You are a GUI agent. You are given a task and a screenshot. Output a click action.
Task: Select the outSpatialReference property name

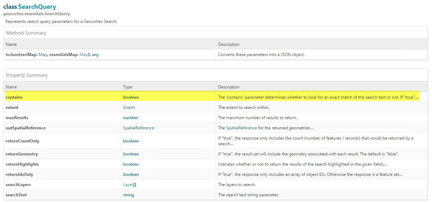26,128
